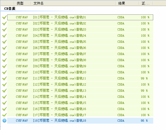Select file name [03]邓丽君 - 天后絶唱.cue\音軌03
The width and height of the screenshot is (166, 130).
pos(60,29)
